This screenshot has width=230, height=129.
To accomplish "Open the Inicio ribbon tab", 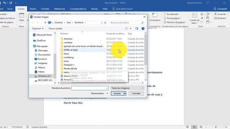I will tap(10, 9).
